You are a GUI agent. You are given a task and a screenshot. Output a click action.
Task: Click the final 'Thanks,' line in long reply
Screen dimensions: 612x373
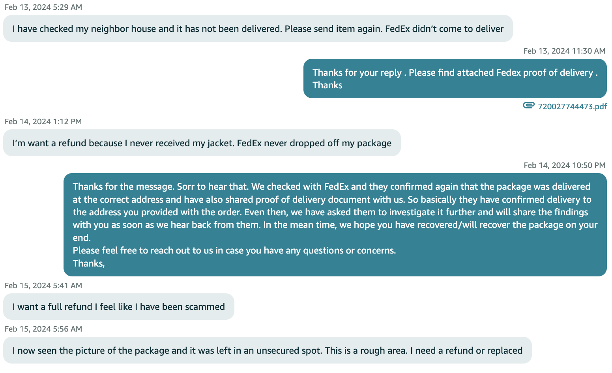tap(89, 263)
